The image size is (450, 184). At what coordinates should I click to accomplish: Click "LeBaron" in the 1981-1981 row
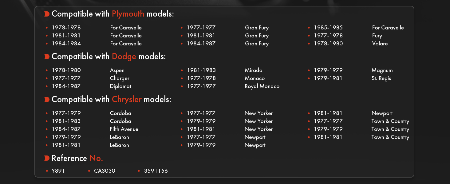120,145
